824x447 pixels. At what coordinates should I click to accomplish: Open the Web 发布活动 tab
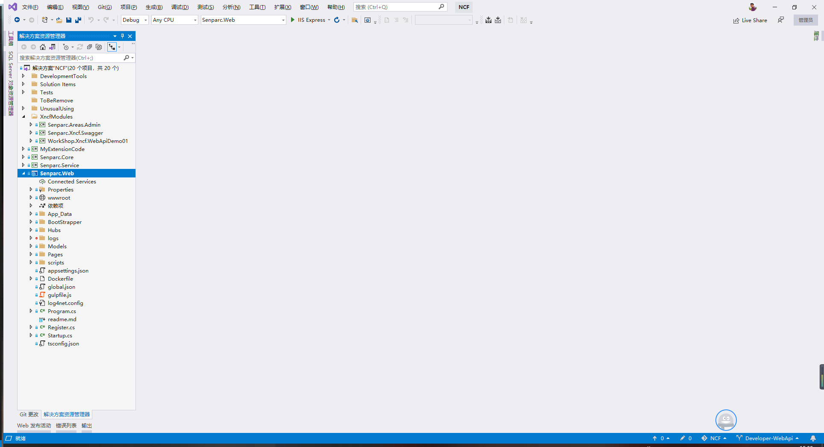[34, 425]
